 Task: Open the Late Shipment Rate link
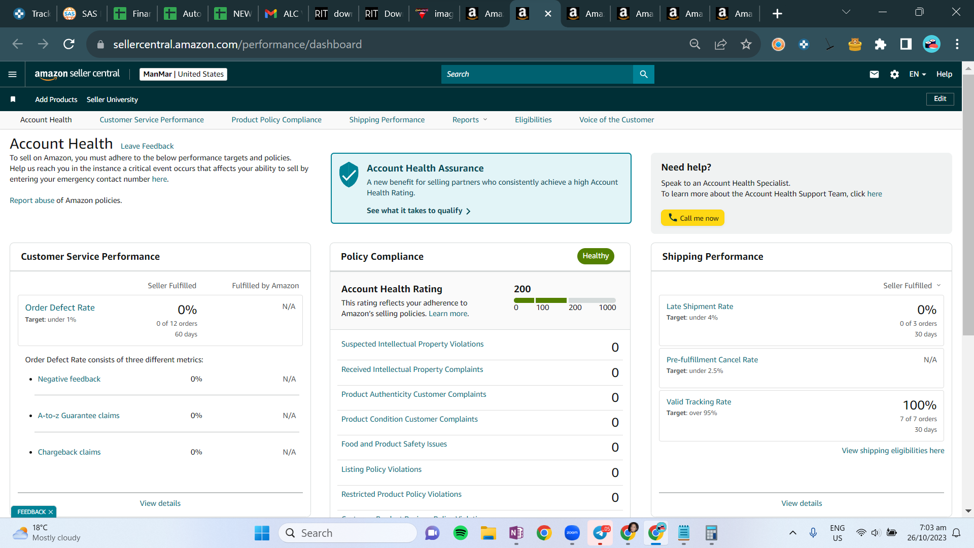700,306
